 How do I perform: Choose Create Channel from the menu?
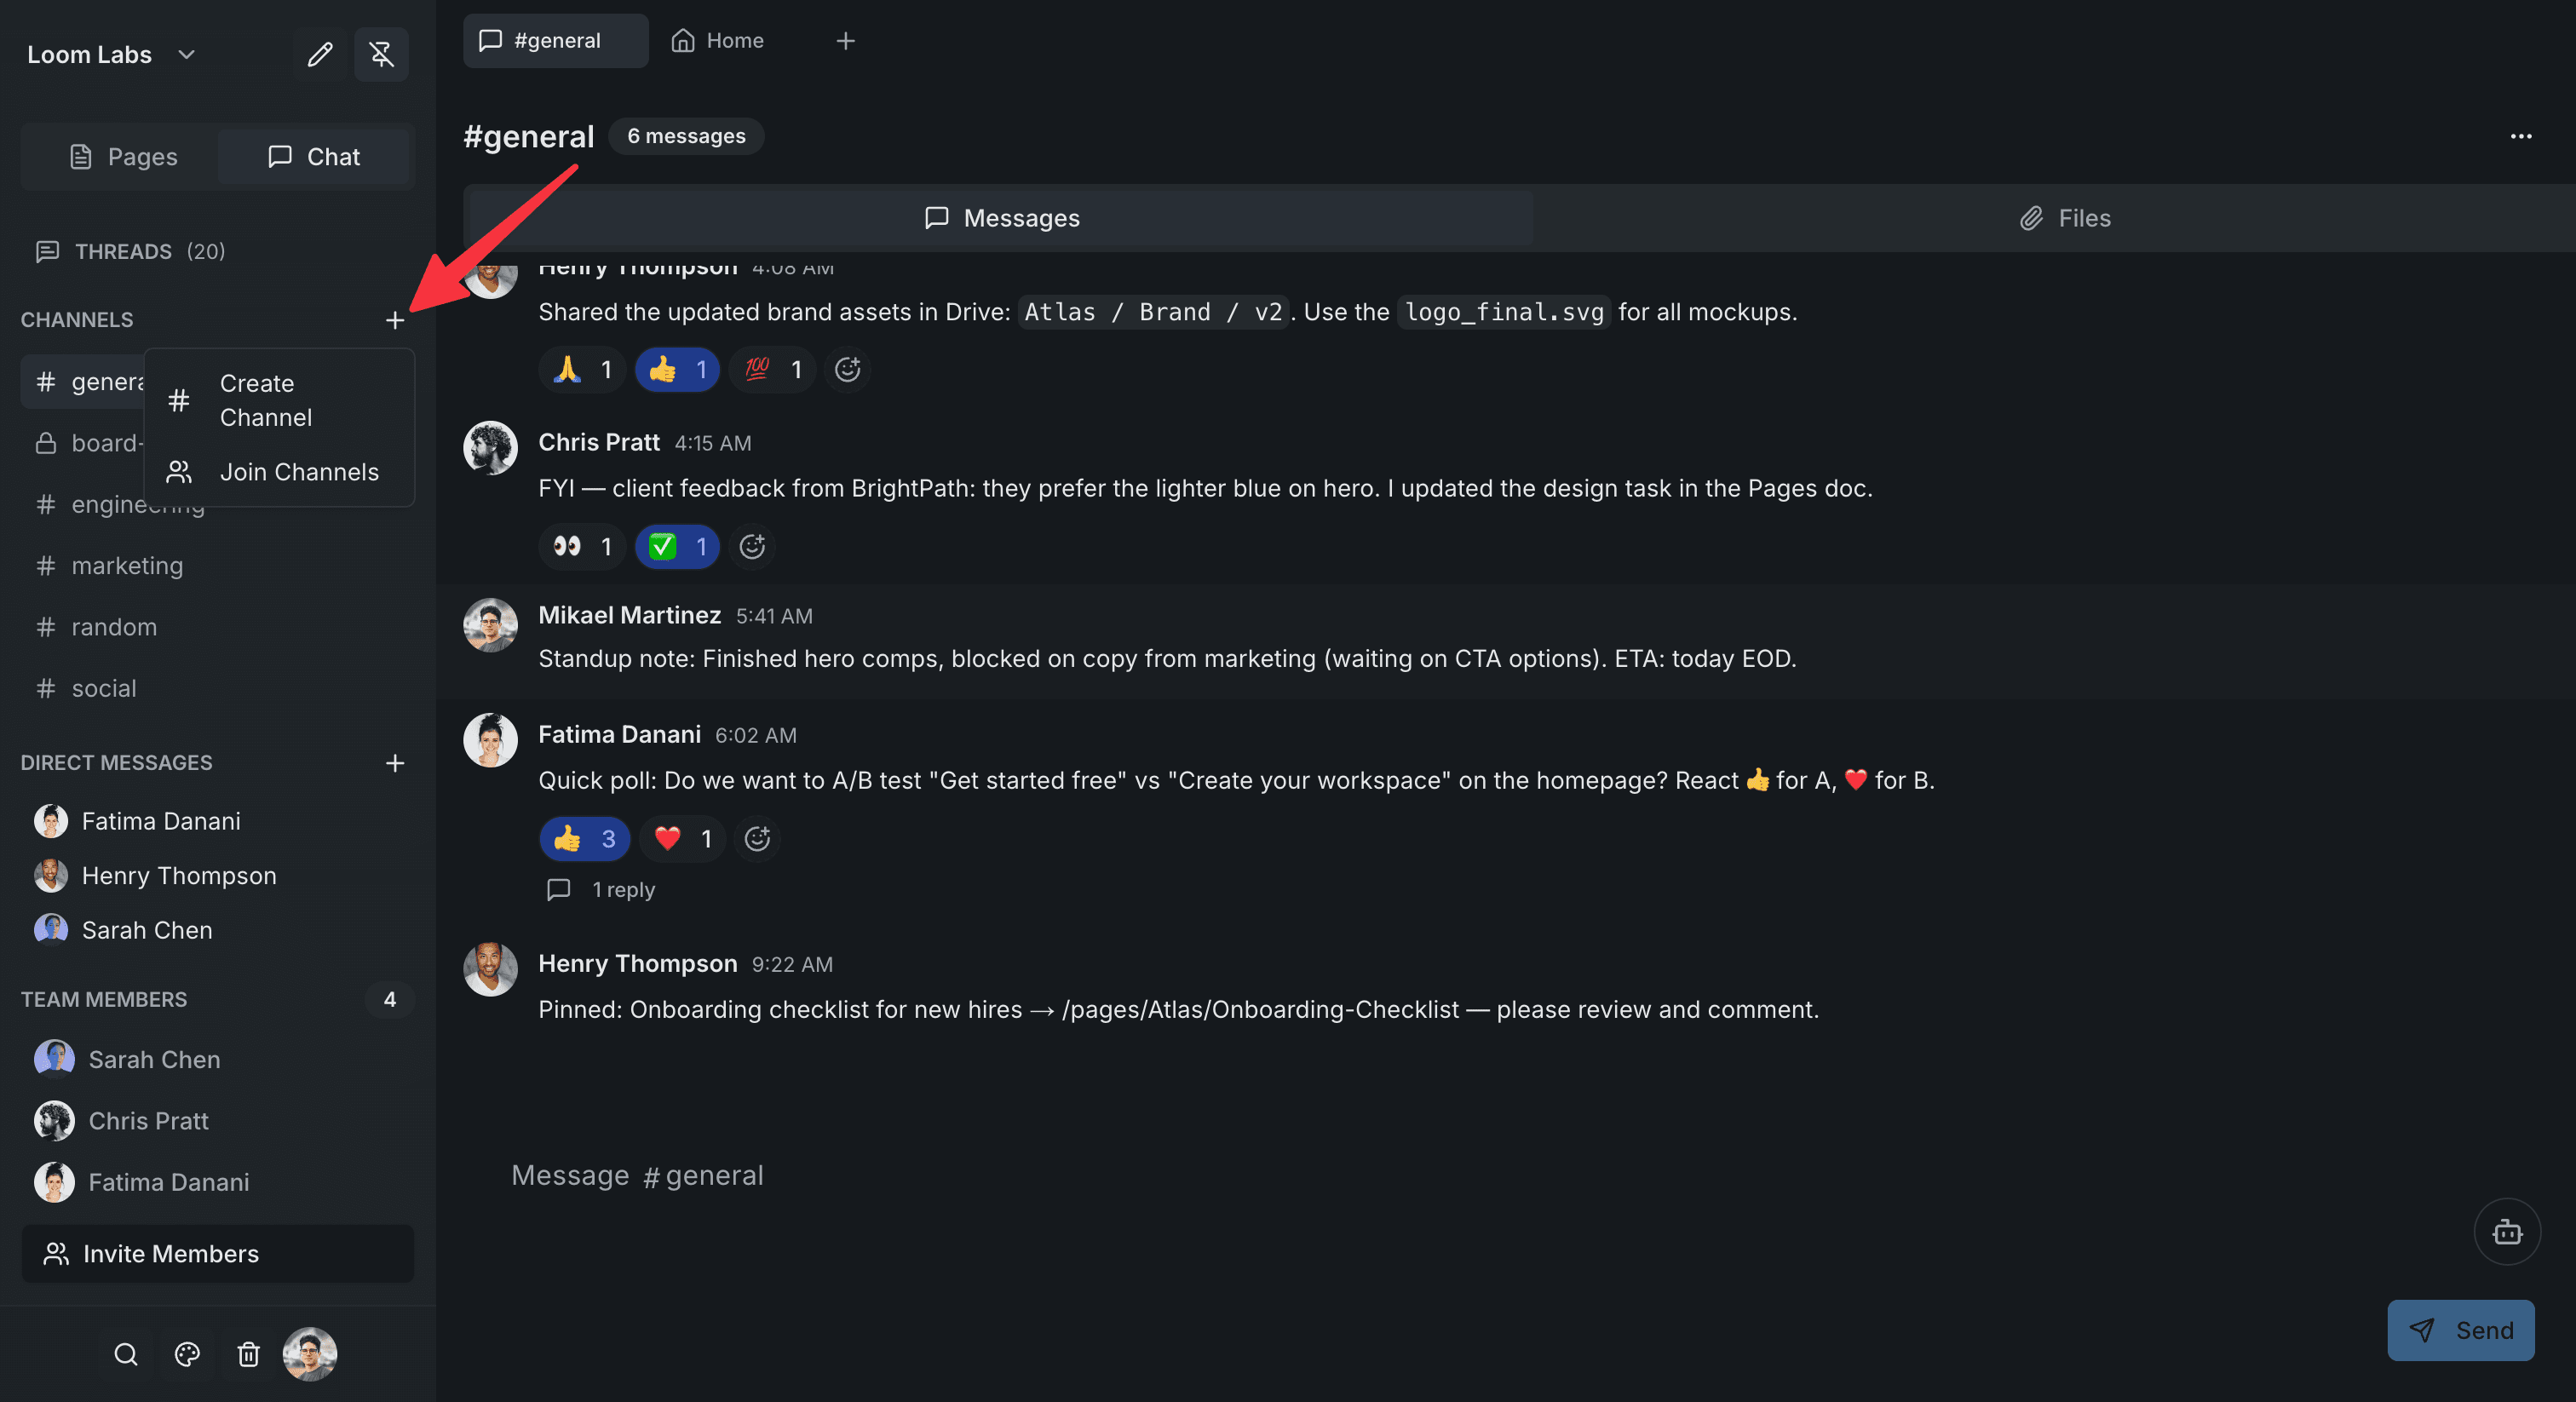[265, 400]
